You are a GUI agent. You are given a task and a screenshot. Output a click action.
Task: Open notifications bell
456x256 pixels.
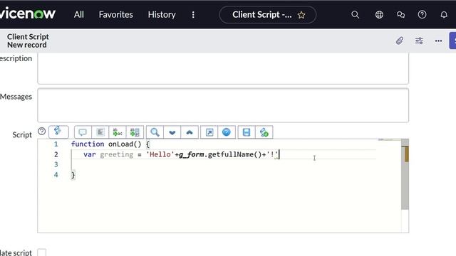click(x=444, y=14)
